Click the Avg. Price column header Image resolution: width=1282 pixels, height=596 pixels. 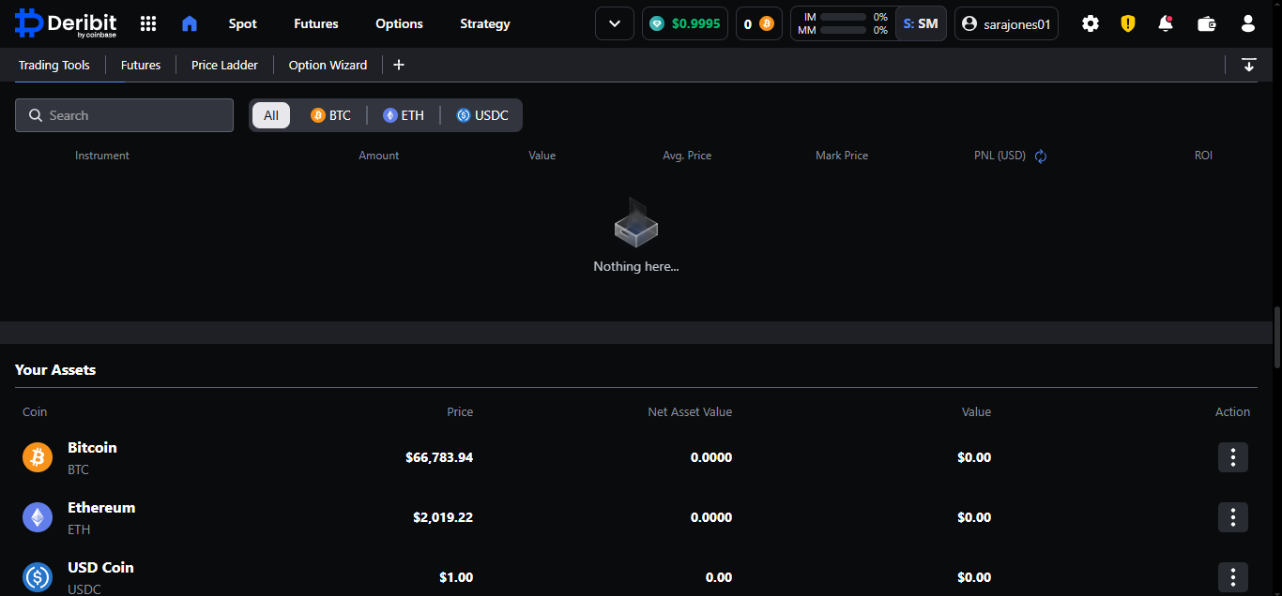pyautogui.click(x=687, y=156)
